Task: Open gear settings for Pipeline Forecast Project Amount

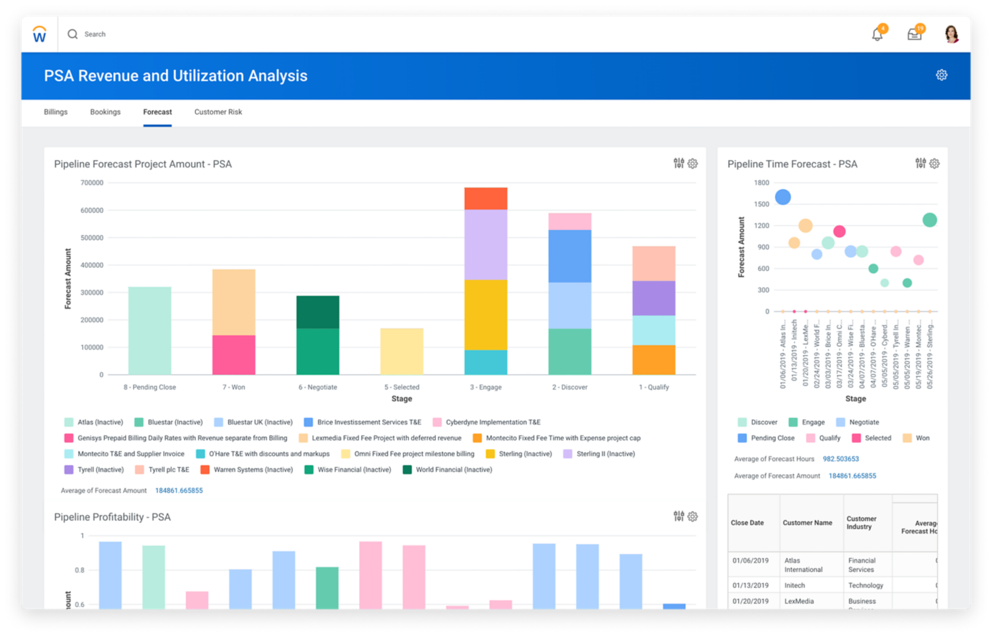Action: 692,163
